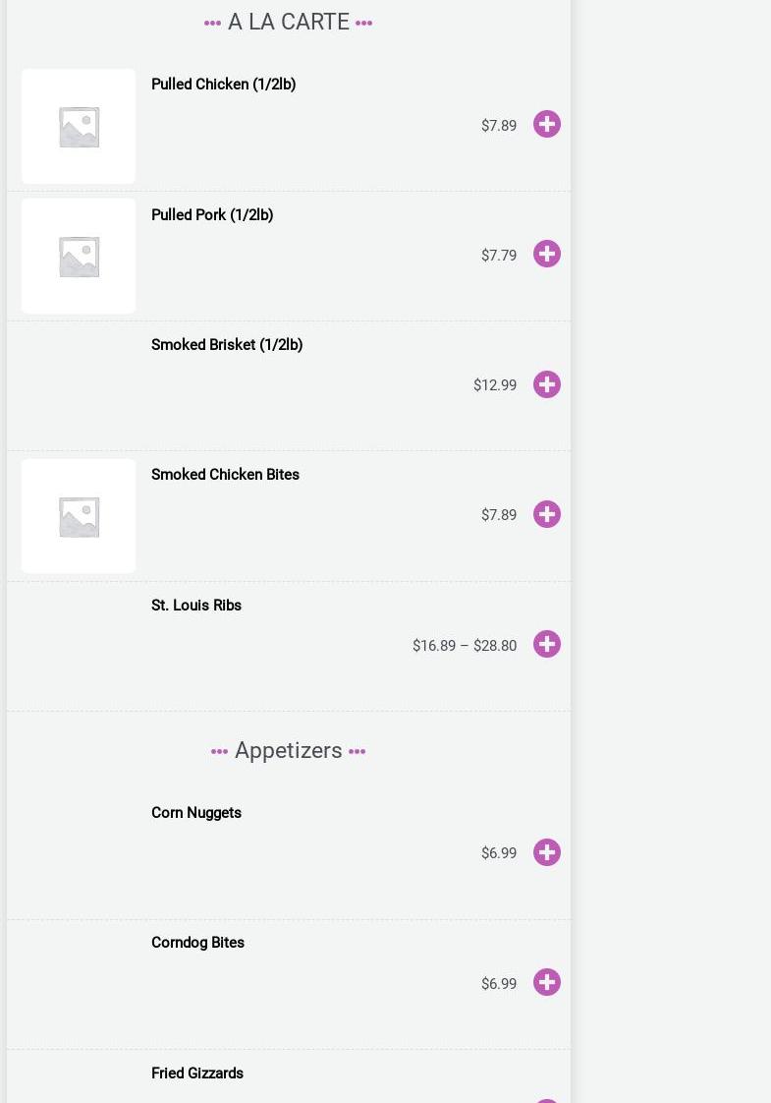The width and height of the screenshot is (771, 1103).
Task: Open Fried Gizzards item title
Action: tap(197, 1074)
